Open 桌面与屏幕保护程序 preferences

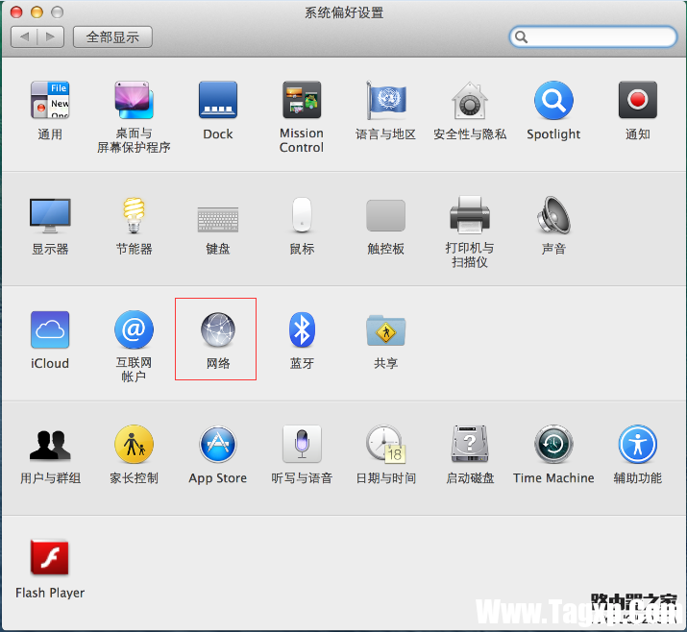(x=134, y=100)
